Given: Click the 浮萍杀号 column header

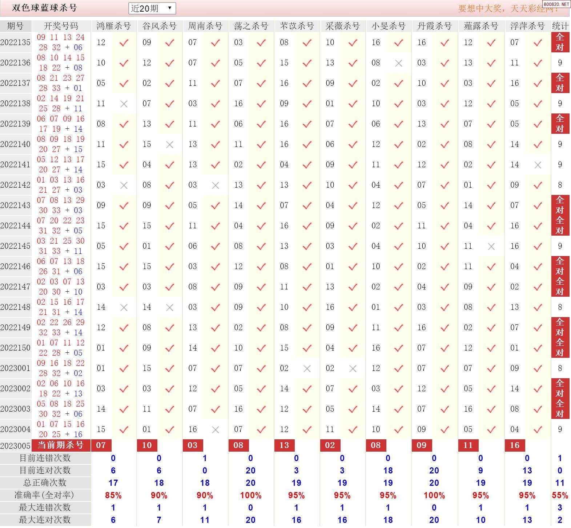Looking at the screenshot, I should [x=527, y=26].
